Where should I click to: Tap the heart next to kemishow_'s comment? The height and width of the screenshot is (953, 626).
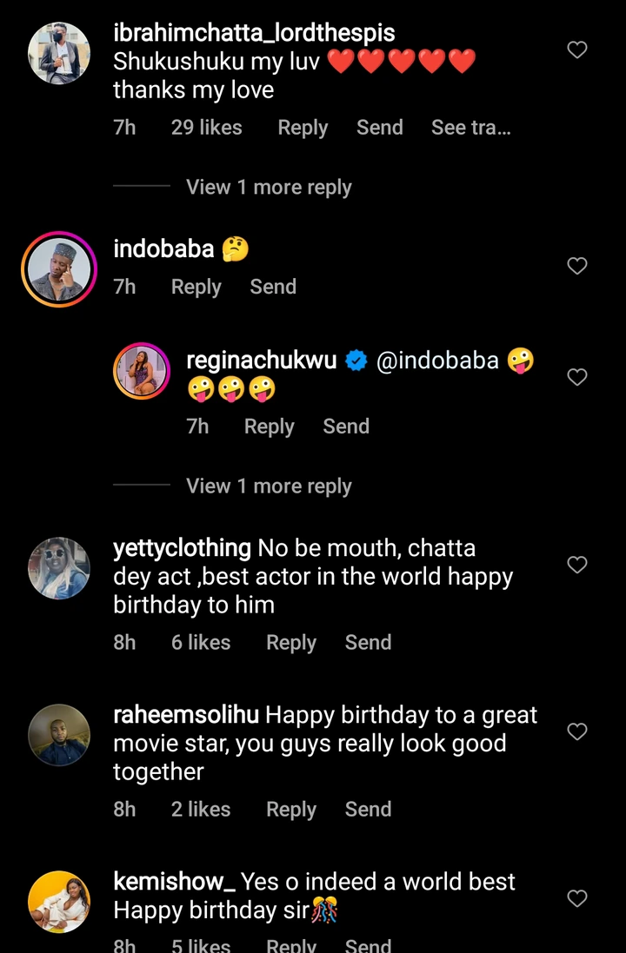[577, 898]
